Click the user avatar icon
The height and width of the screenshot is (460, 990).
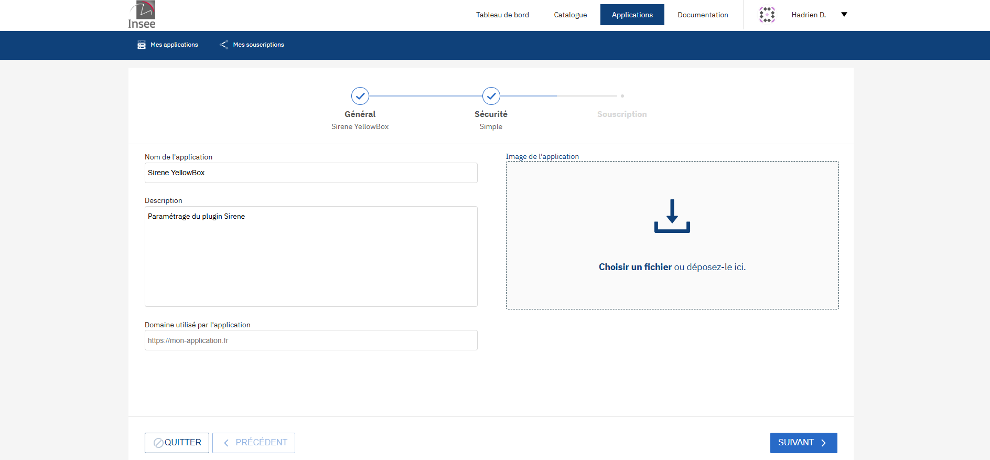(x=767, y=15)
